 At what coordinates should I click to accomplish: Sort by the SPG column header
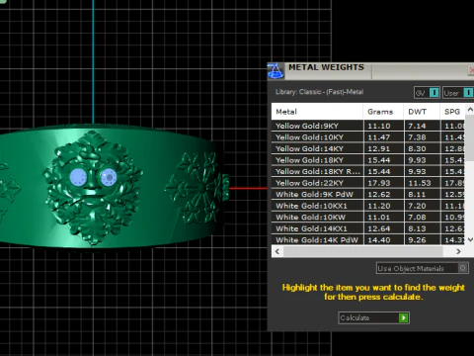[452, 112]
